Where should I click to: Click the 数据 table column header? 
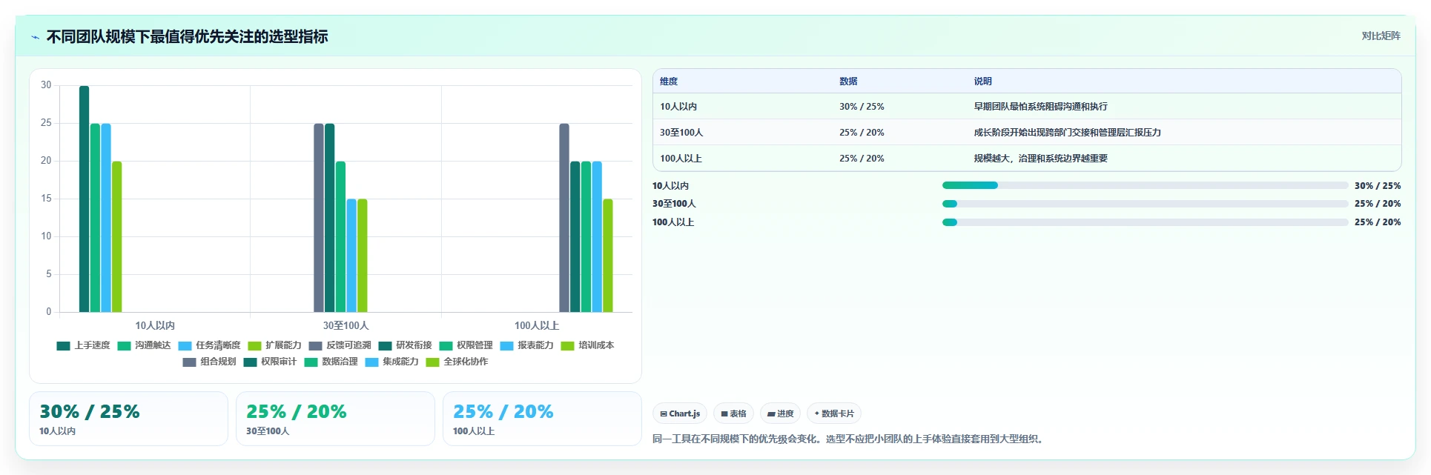848,82
